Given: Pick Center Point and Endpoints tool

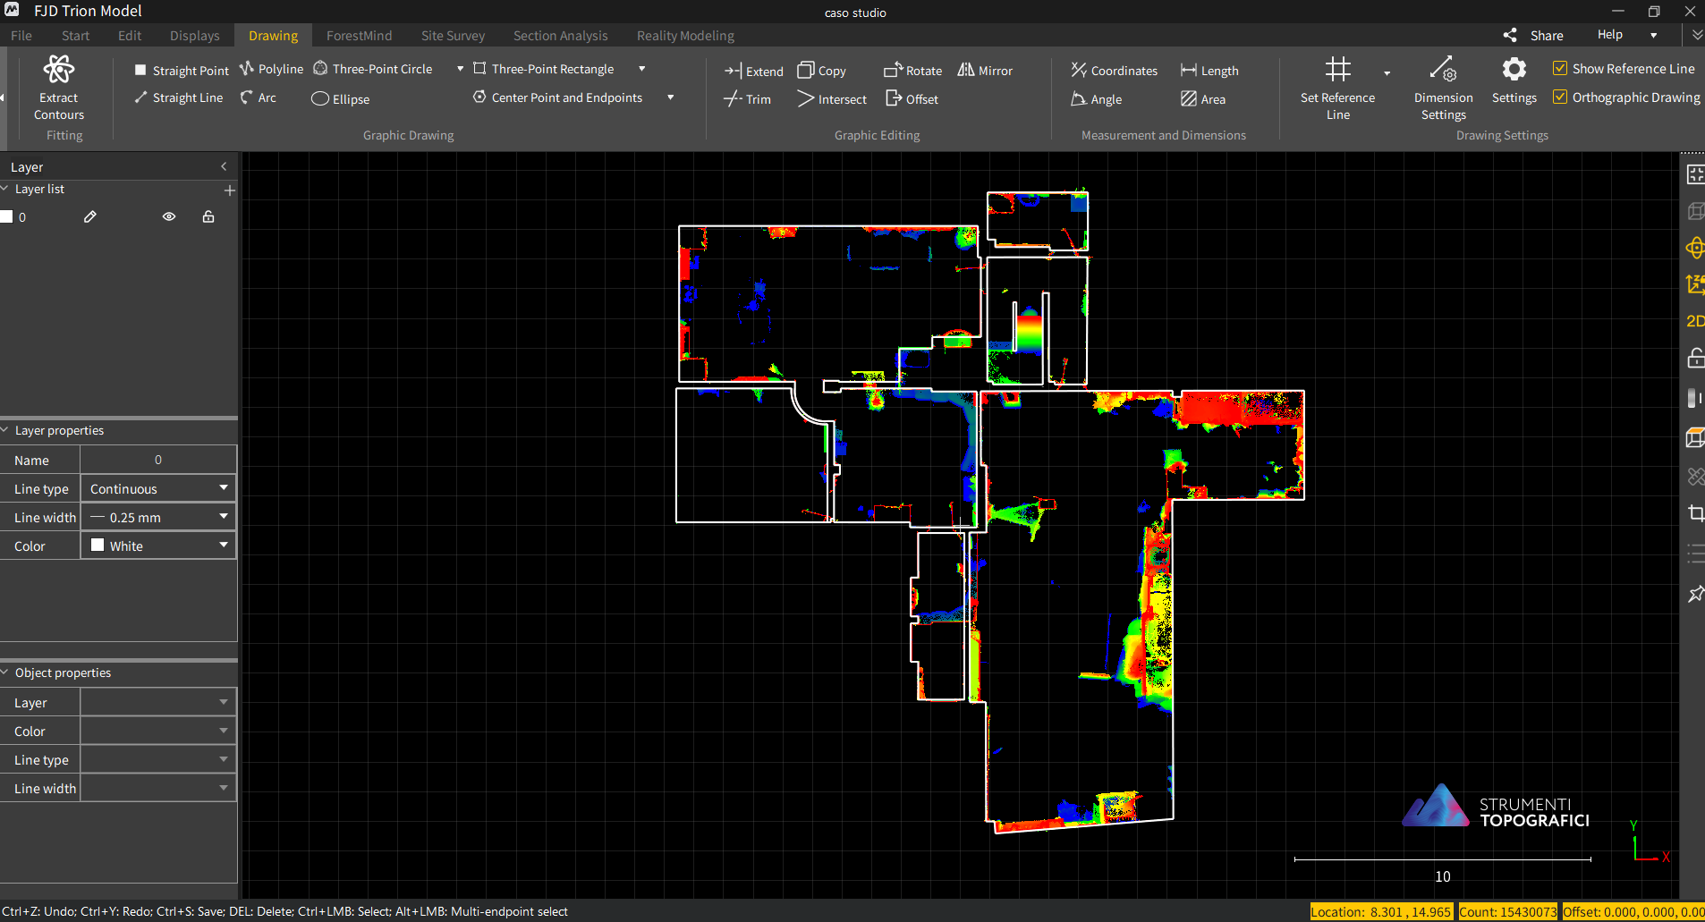Looking at the screenshot, I should (558, 97).
